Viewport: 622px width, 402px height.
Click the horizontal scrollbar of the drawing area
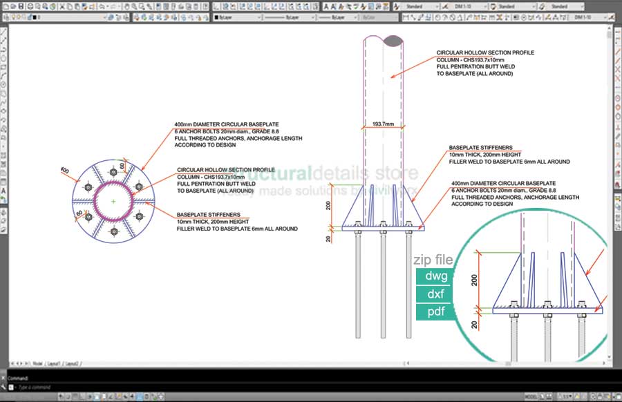click(x=506, y=363)
